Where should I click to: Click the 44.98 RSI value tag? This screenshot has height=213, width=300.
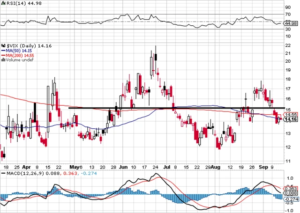(291, 23)
